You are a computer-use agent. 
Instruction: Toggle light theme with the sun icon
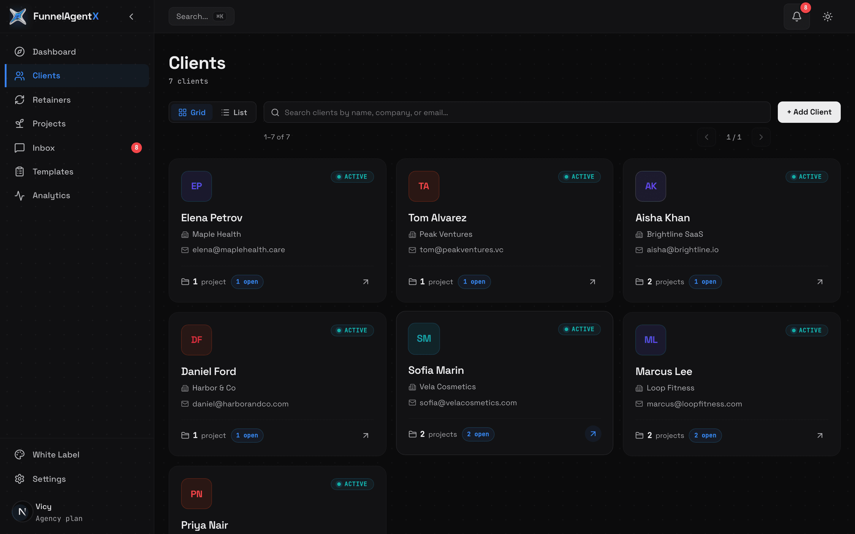tap(827, 17)
